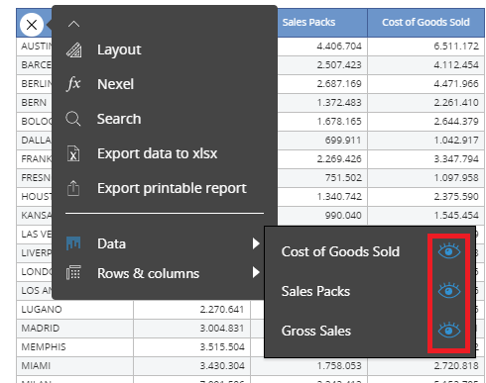Toggle visibility of Gross Sales
Screen dimensions: 486x383
pyautogui.click(x=449, y=331)
